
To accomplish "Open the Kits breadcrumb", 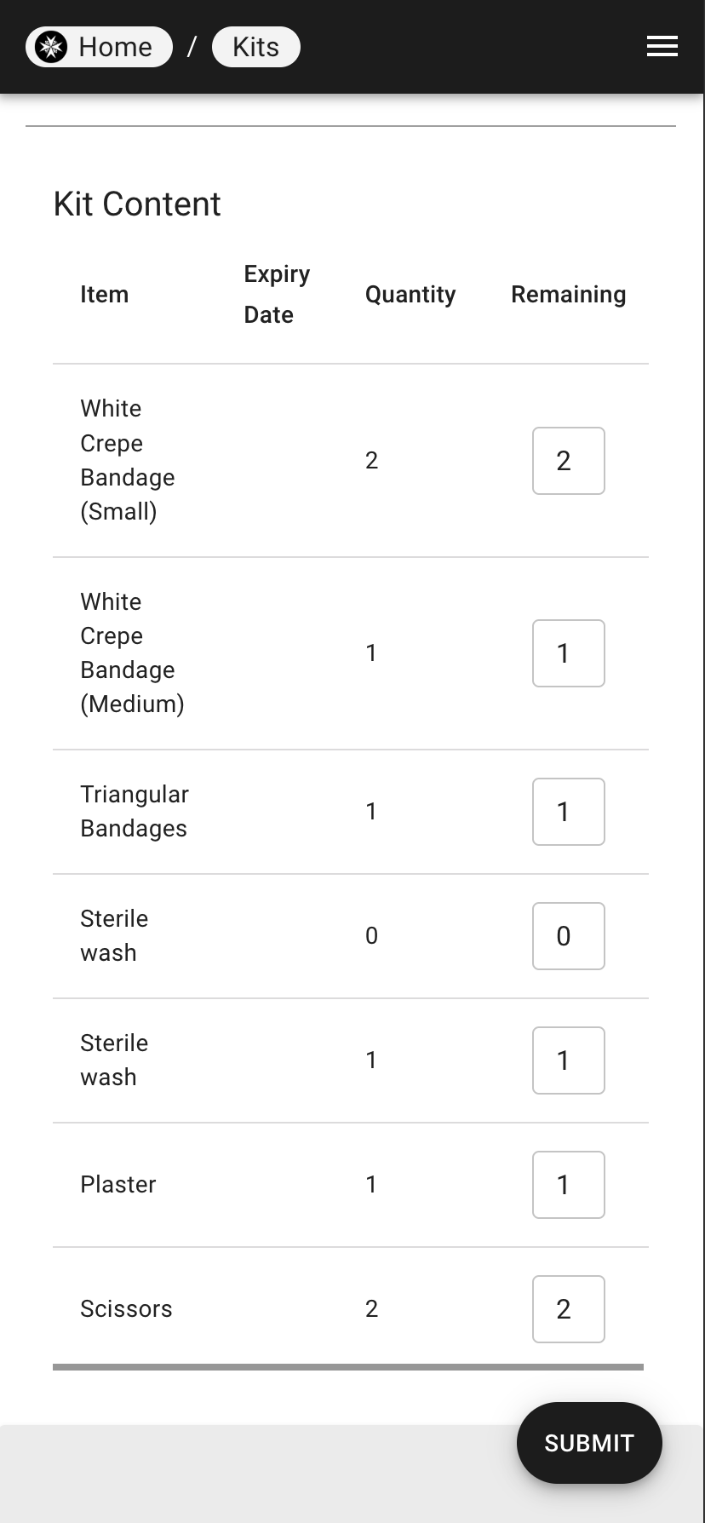I will pos(255,47).
